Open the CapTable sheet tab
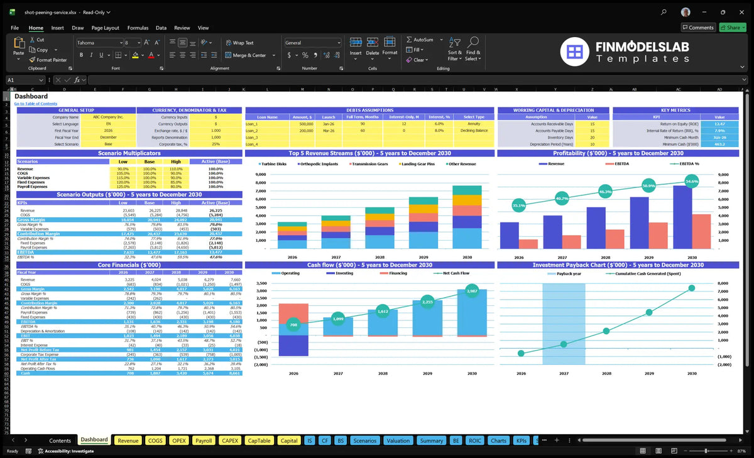Viewport: 754px width, 458px height. pos(259,440)
